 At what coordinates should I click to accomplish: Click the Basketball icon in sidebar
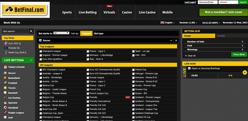(5, 78)
